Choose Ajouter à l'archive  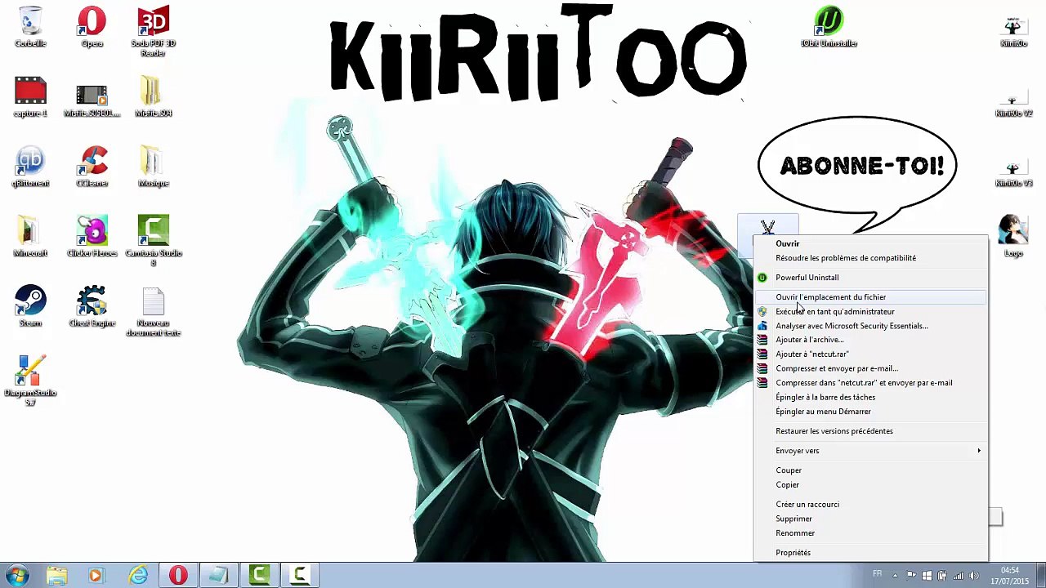[870, 340]
